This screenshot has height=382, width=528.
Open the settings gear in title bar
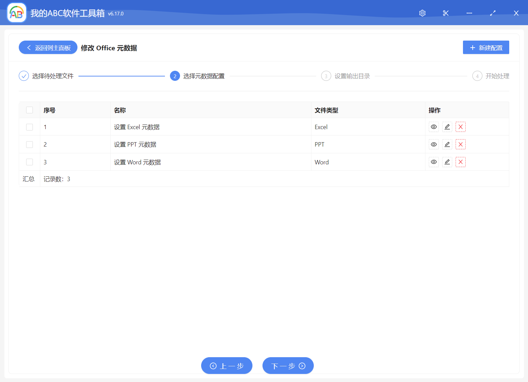(422, 13)
